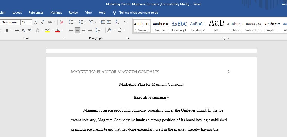Apply yellow text highlight color
This screenshot has height=137, width=287.
click(x=47, y=30)
